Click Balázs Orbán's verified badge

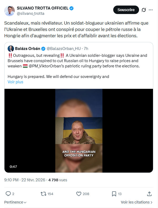click(x=43, y=49)
